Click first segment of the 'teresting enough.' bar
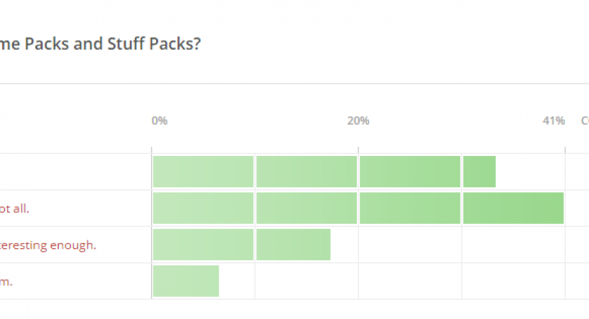This screenshot has height=319, width=589. (x=203, y=245)
